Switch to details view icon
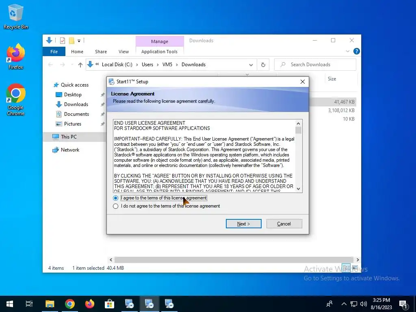Viewport: 416px width, 312px height. pyautogui.click(x=346, y=268)
